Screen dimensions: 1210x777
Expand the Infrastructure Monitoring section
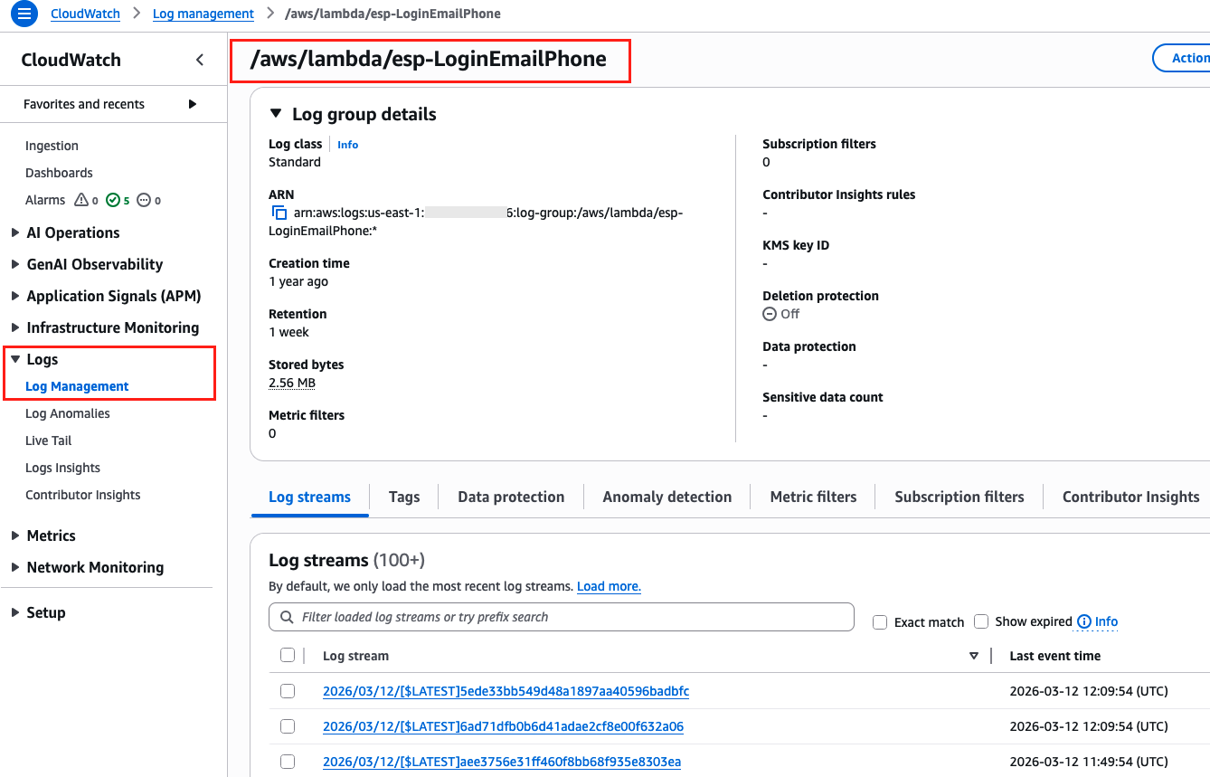pyautogui.click(x=15, y=327)
